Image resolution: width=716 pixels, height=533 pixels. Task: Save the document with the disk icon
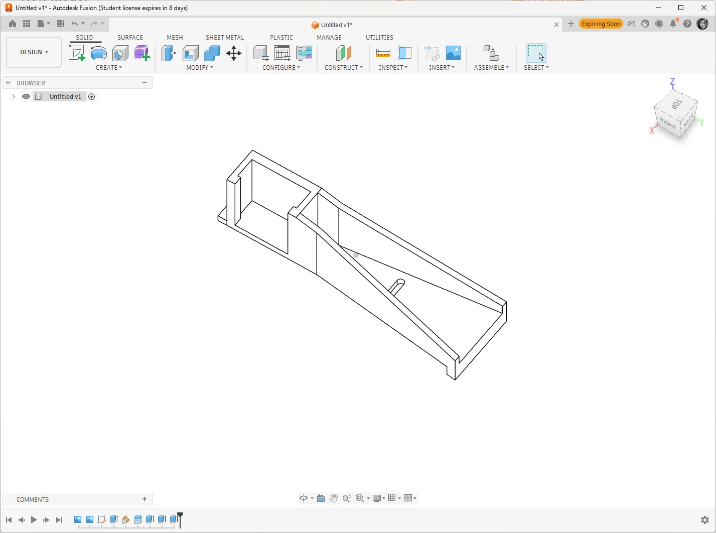pos(61,24)
